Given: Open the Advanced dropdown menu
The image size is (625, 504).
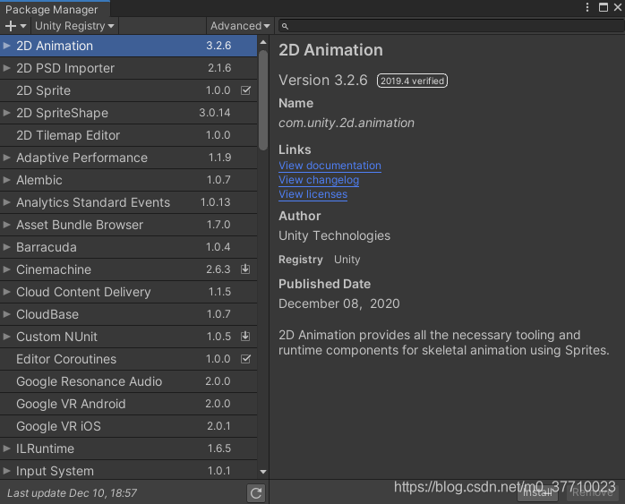Looking at the screenshot, I should coord(240,26).
